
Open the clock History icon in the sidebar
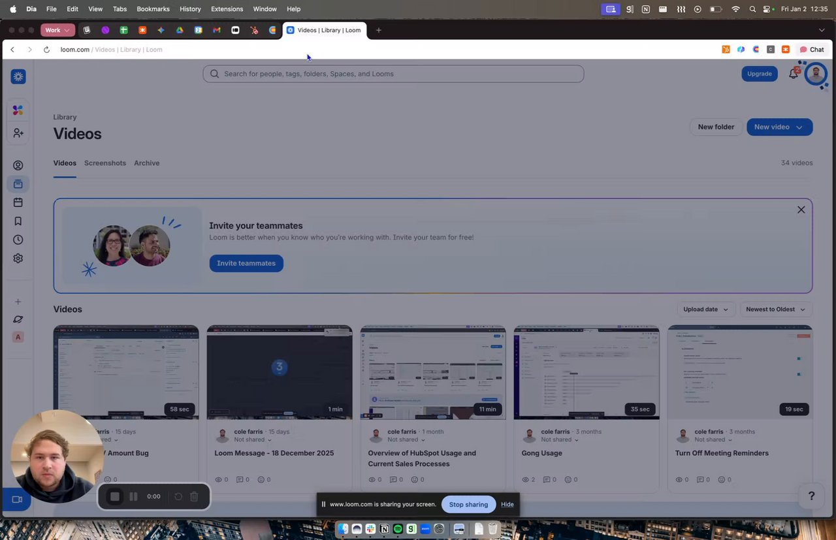(18, 240)
